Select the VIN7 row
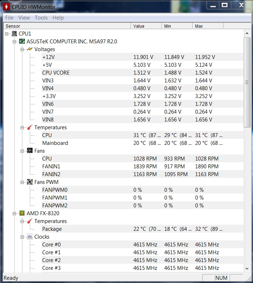 point(142,112)
